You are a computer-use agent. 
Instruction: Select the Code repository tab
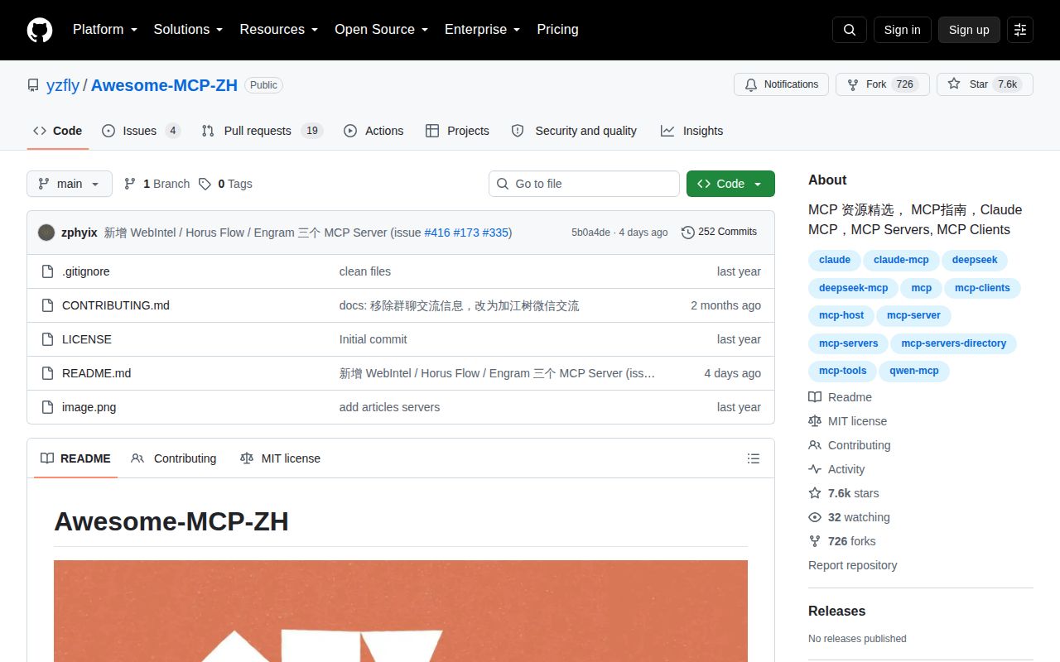point(58,131)
